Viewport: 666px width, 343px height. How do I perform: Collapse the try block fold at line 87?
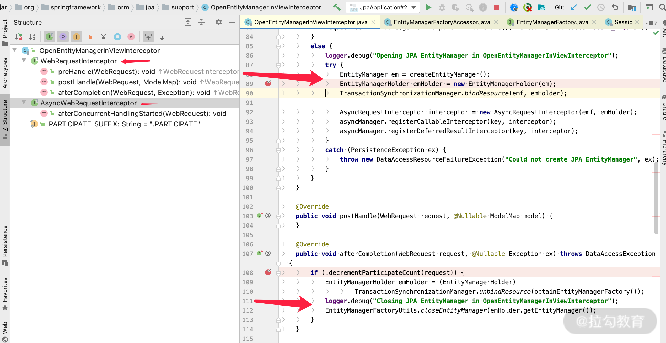[278, 65]
